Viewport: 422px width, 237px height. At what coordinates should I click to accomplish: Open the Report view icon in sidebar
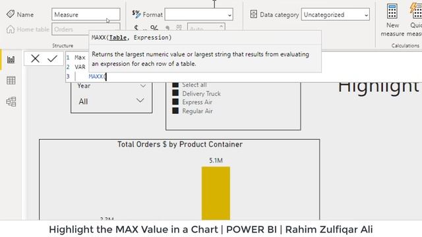point(11,59)
